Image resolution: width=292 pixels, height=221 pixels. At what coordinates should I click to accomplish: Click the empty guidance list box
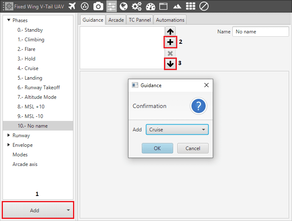(x=122, y=48)
